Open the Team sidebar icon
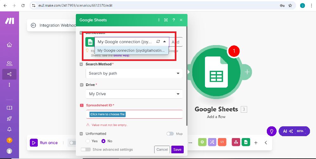This screenshot has height=159, width=316. (9, 64)
